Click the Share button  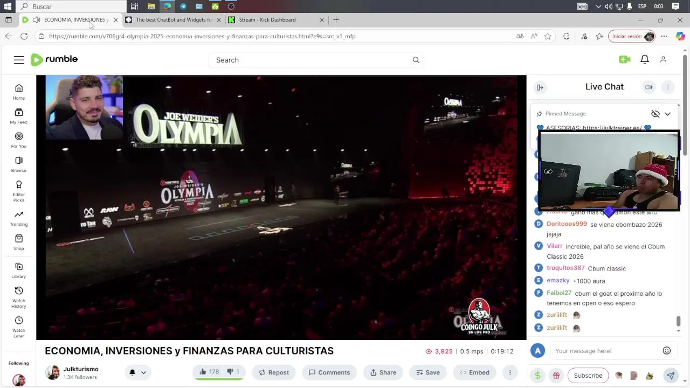(x=383, y=372)
